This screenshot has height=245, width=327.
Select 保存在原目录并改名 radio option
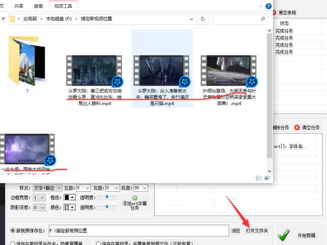pyautogui.click(x=13, y=243)
